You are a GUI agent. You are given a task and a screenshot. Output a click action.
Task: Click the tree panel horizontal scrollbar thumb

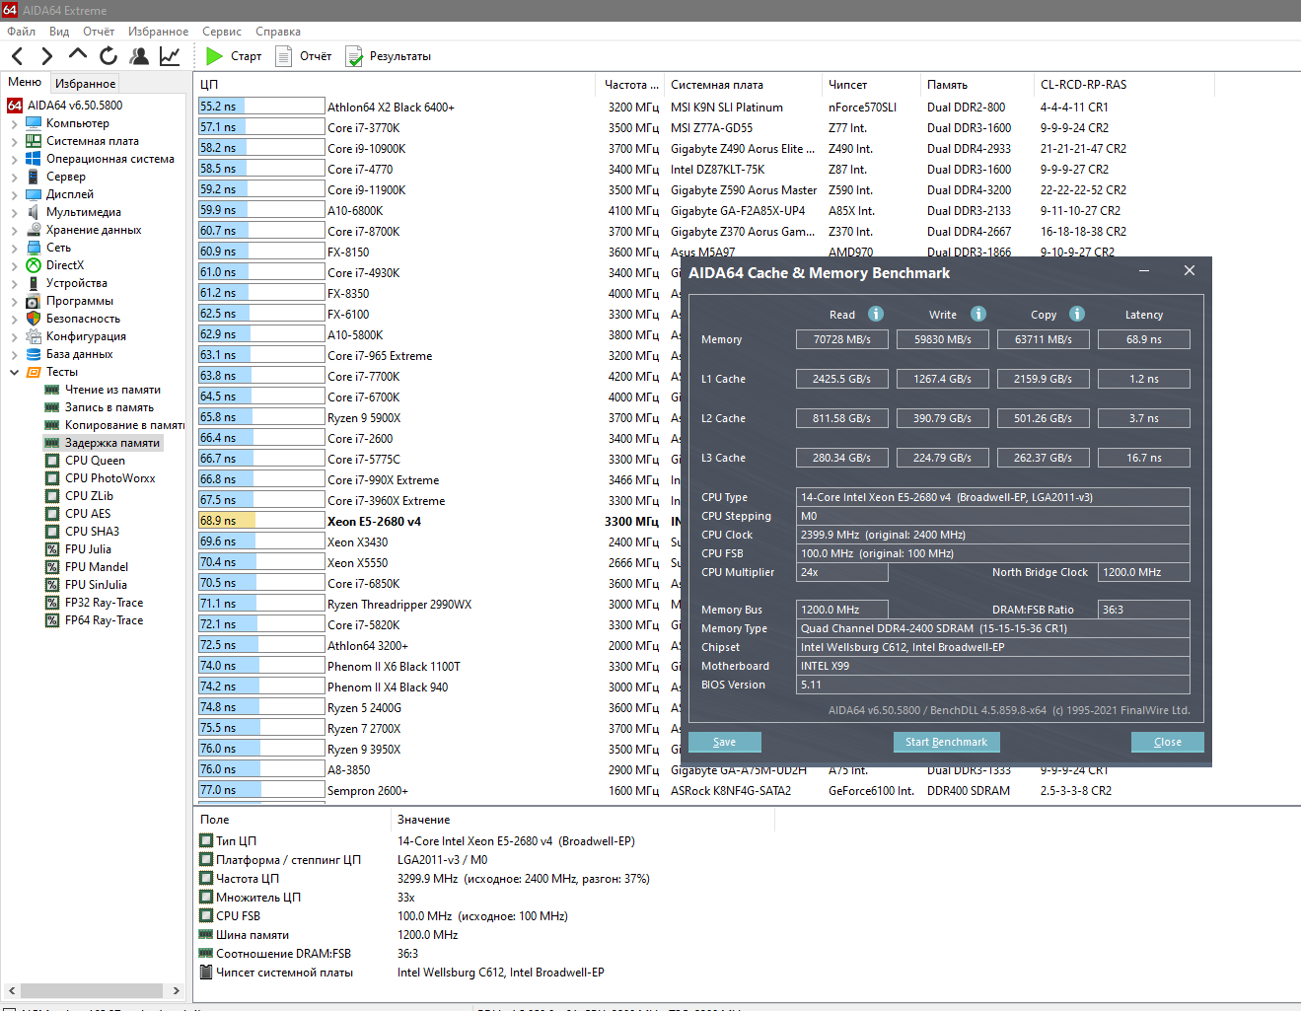(x=91, y=990)
